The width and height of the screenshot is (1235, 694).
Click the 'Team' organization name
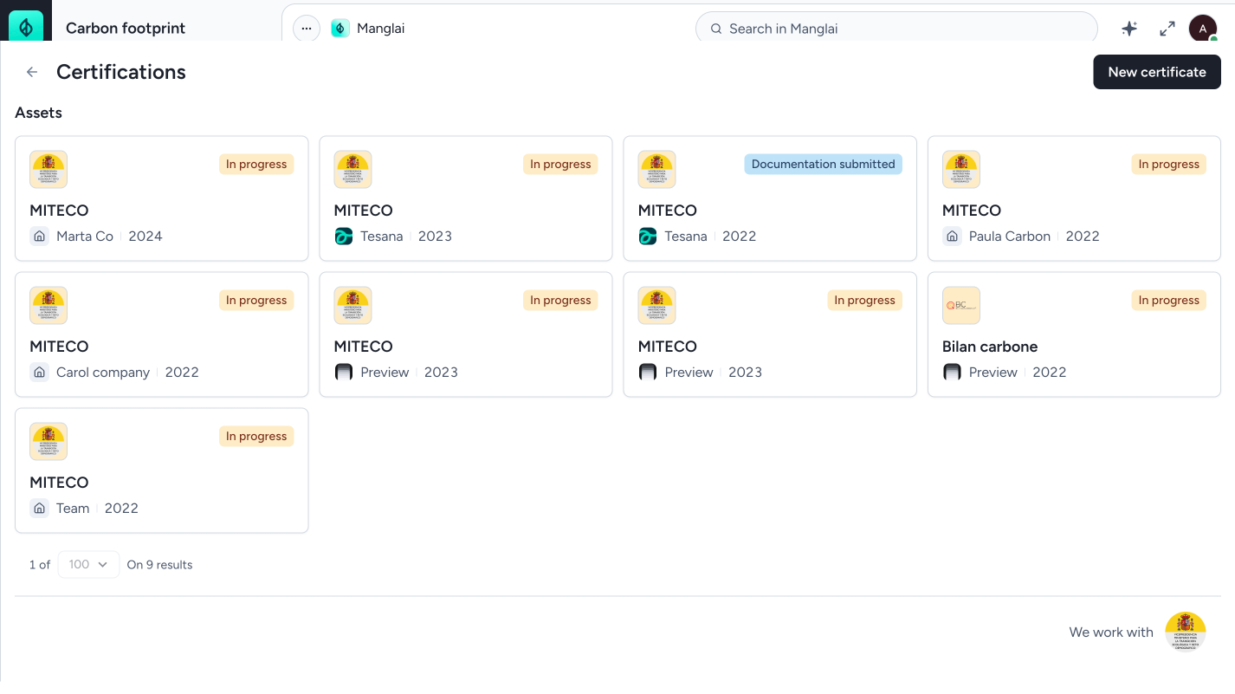click(x=73, y=509)
